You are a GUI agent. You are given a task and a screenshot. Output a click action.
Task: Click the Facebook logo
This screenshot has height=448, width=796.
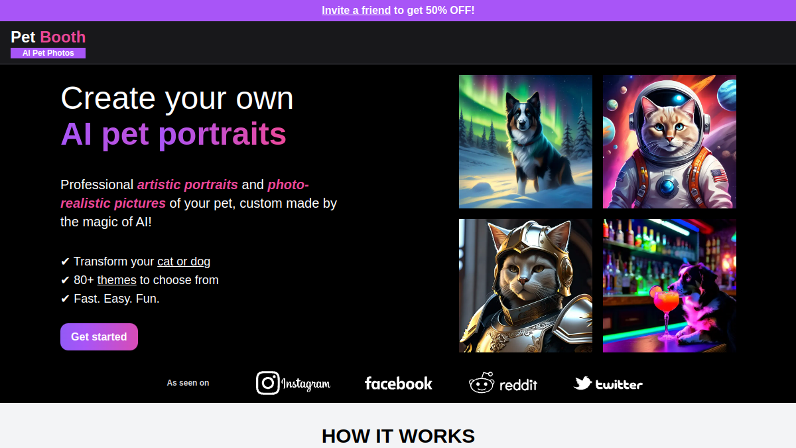point(399,383)
